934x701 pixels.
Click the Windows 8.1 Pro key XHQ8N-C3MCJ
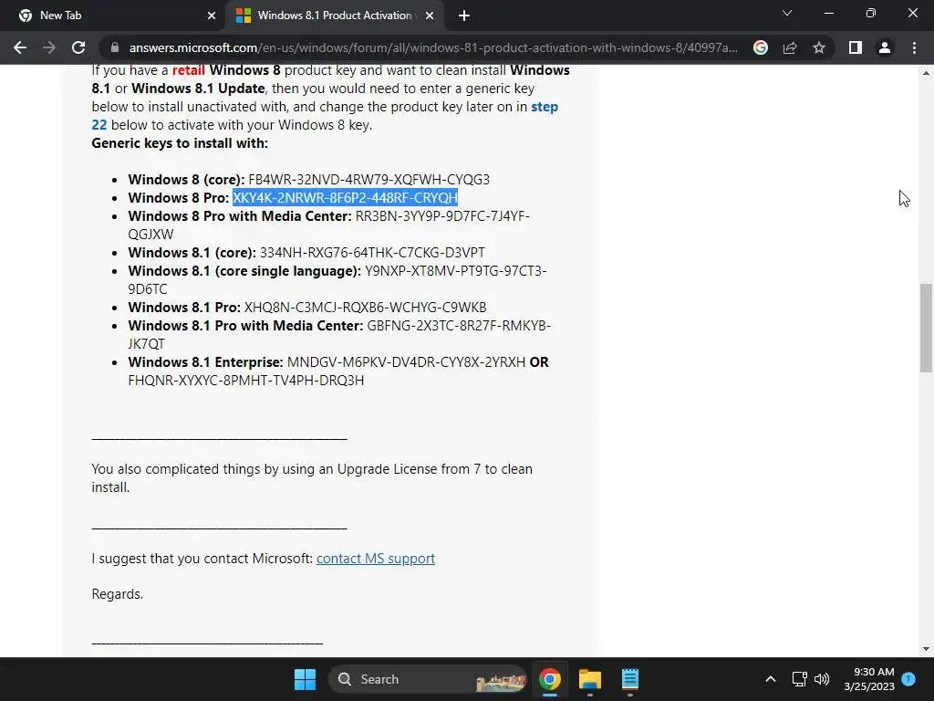coord(365,308)
